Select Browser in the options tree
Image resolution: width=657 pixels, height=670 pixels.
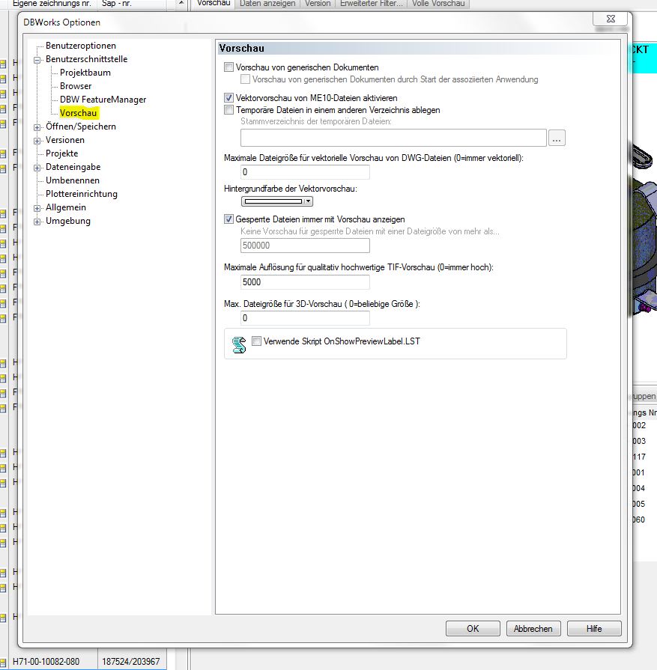click(x=76, y=86)
